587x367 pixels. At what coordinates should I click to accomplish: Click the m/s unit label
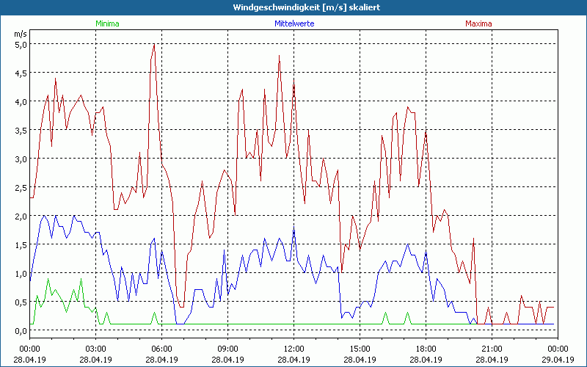click(20, 34)
